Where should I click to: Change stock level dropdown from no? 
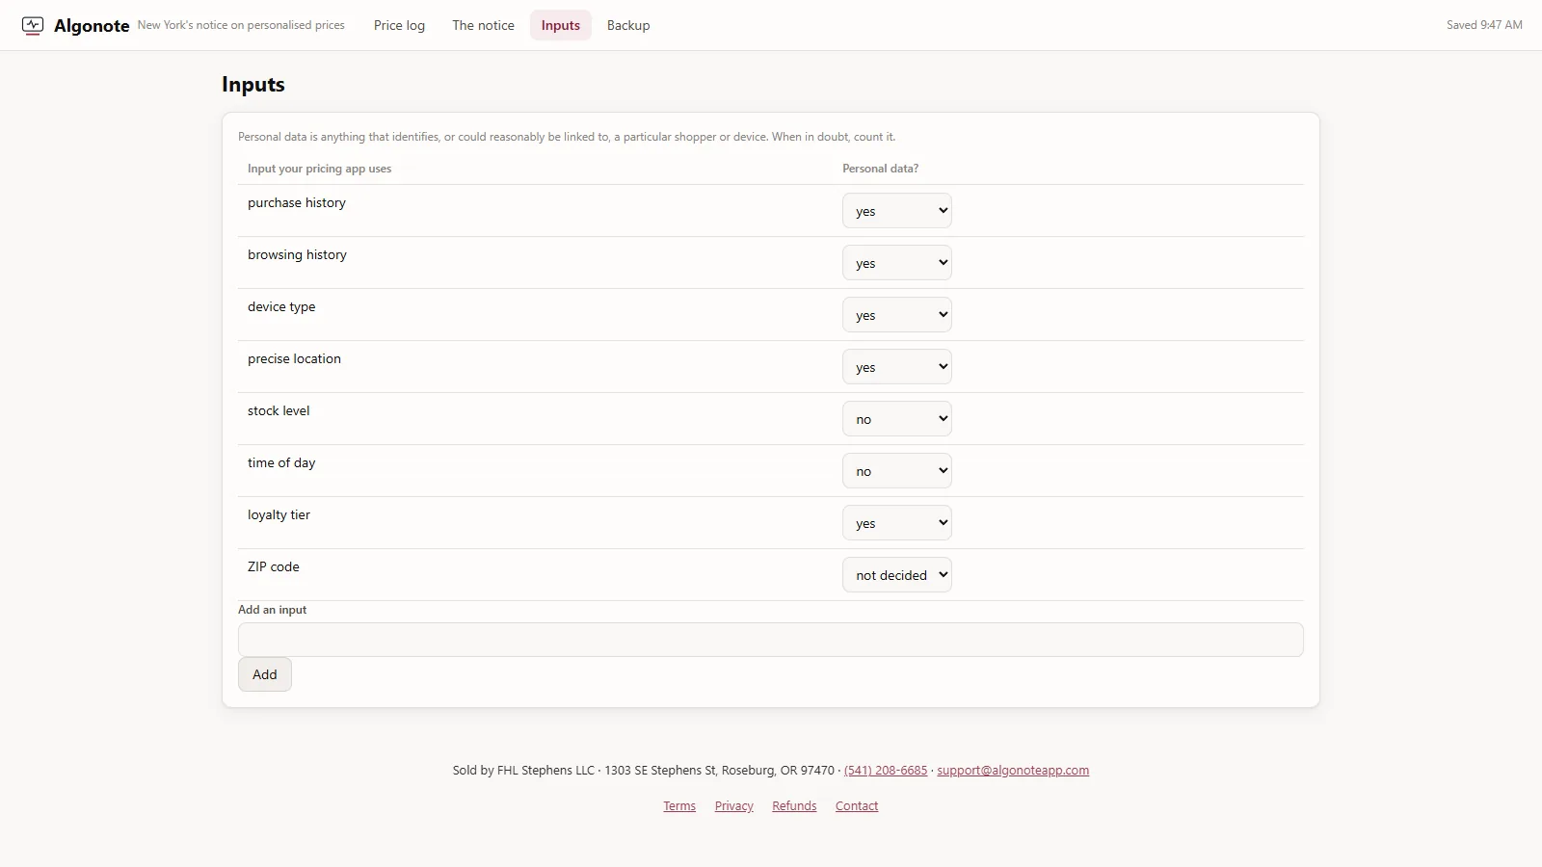(x=896, y=419)
